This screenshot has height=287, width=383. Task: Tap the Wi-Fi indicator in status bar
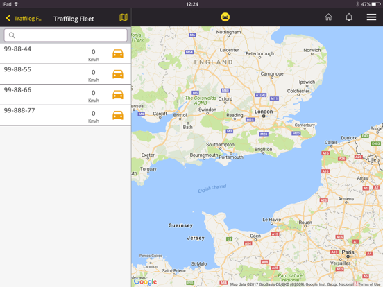(17, 4)
